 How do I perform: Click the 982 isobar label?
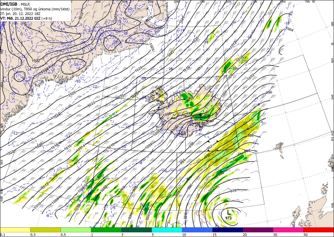coord(221,173)
